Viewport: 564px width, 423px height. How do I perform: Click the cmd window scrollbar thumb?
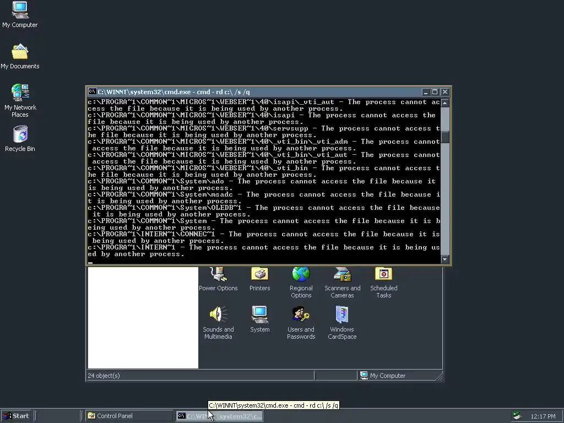point(445,137)
